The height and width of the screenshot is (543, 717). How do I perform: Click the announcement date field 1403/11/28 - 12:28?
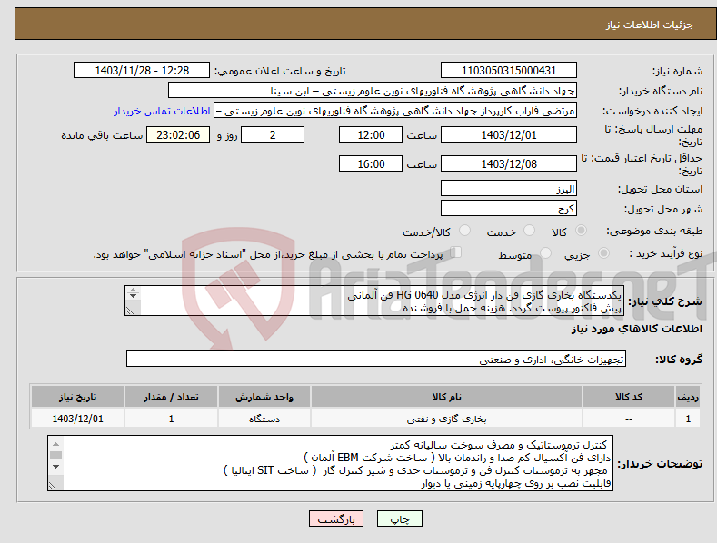click(x=142, y=71)
